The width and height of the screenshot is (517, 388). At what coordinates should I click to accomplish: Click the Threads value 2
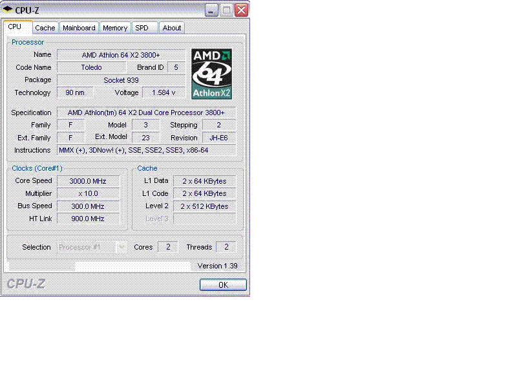tap(226, 247)
